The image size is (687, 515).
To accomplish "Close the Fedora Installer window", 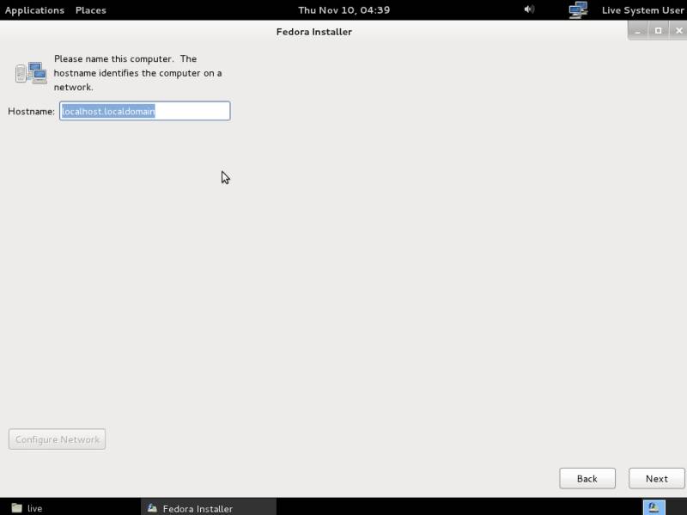I will pos(678,31).
